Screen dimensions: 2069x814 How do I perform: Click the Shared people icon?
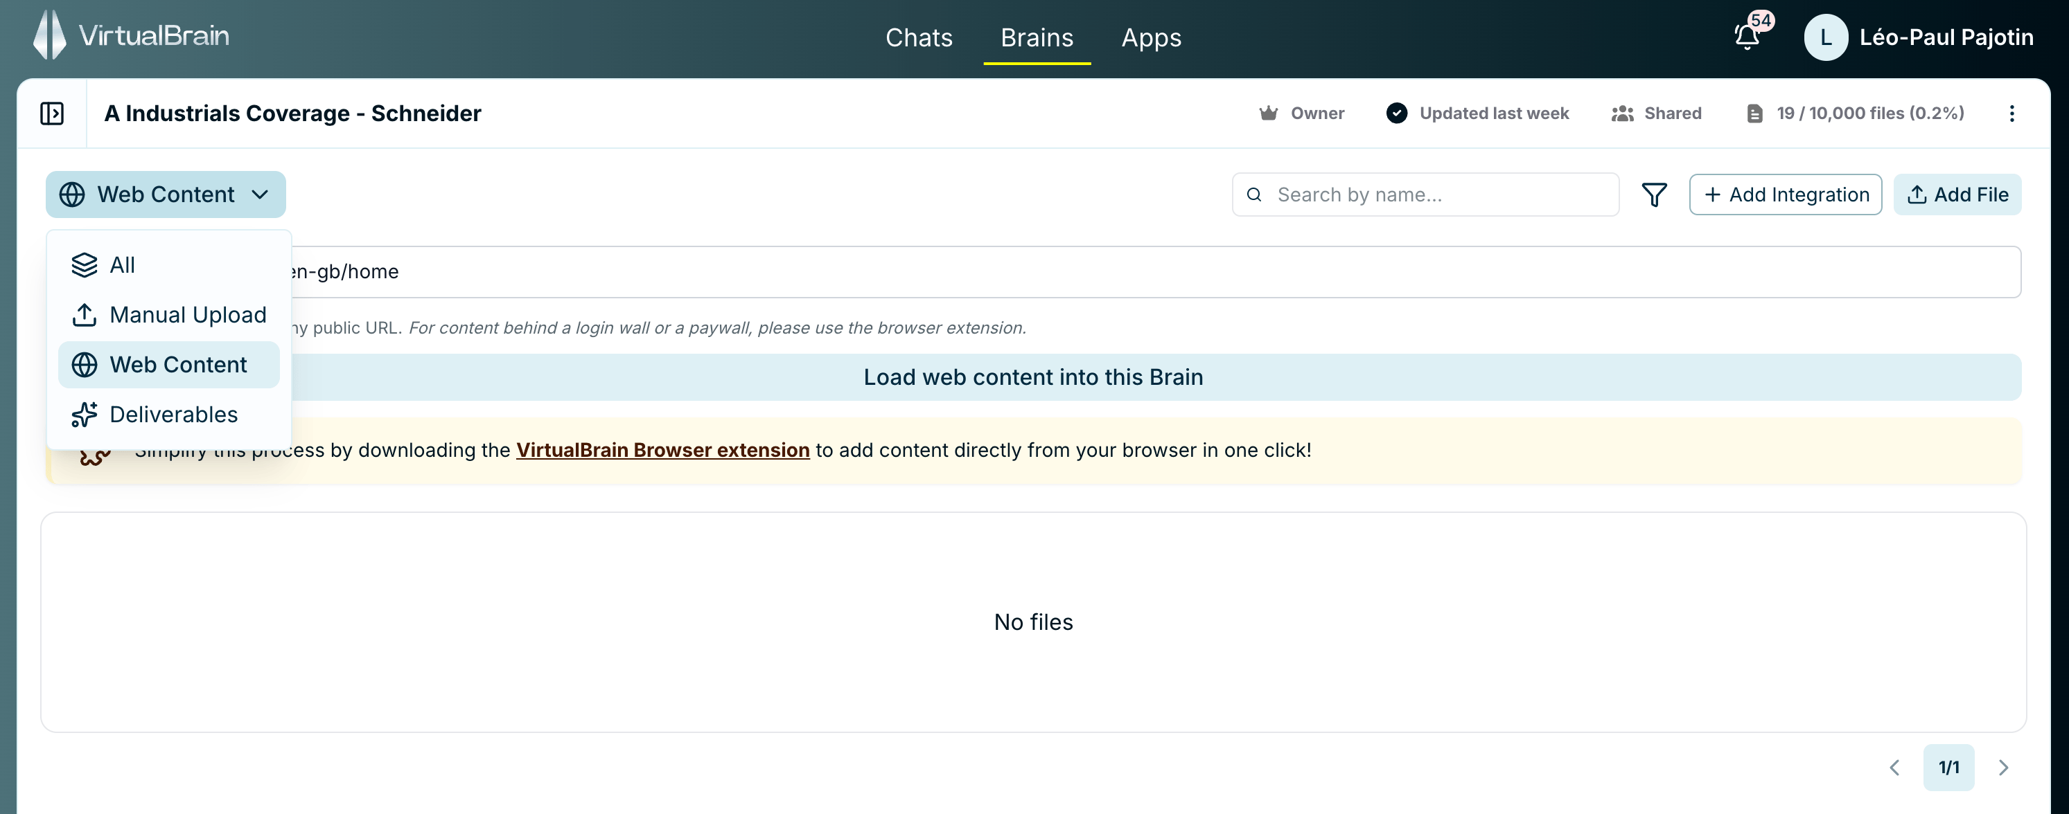coord(1623,113)
